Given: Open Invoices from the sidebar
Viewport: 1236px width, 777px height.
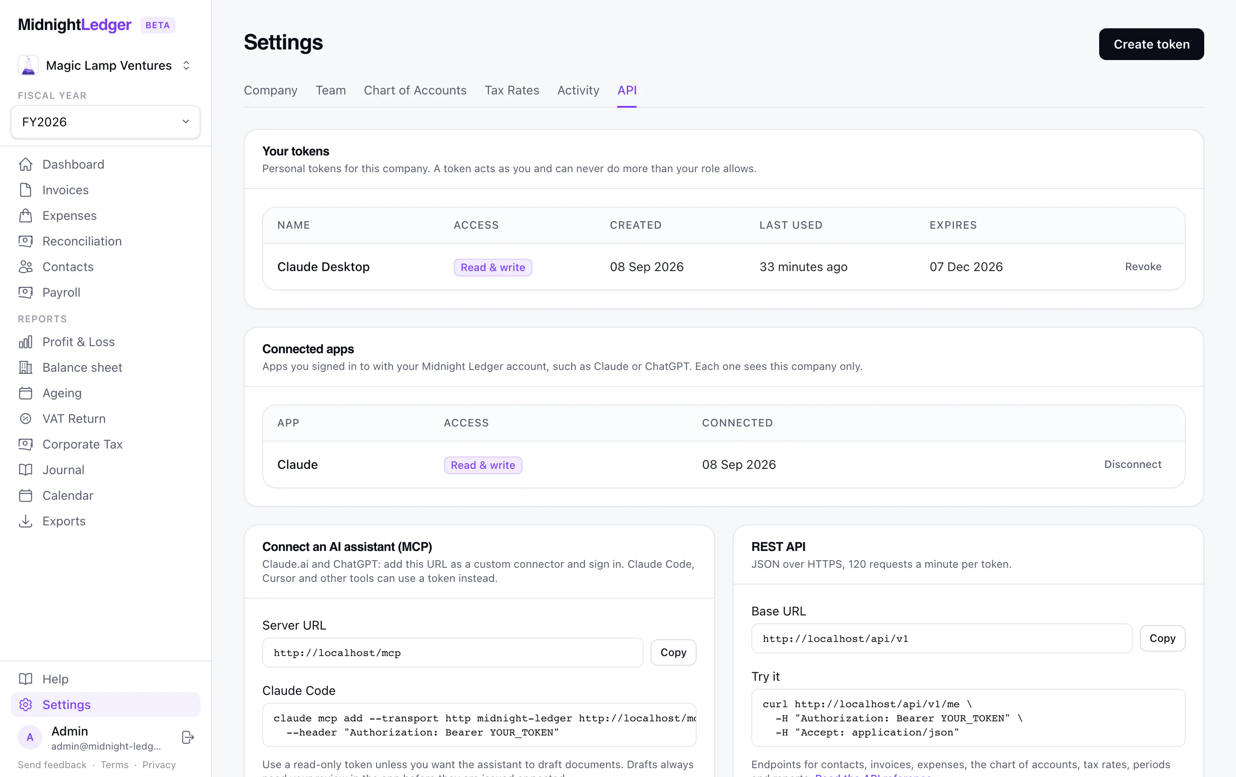Looking at the screenshot, I should [x=105, y=190].
